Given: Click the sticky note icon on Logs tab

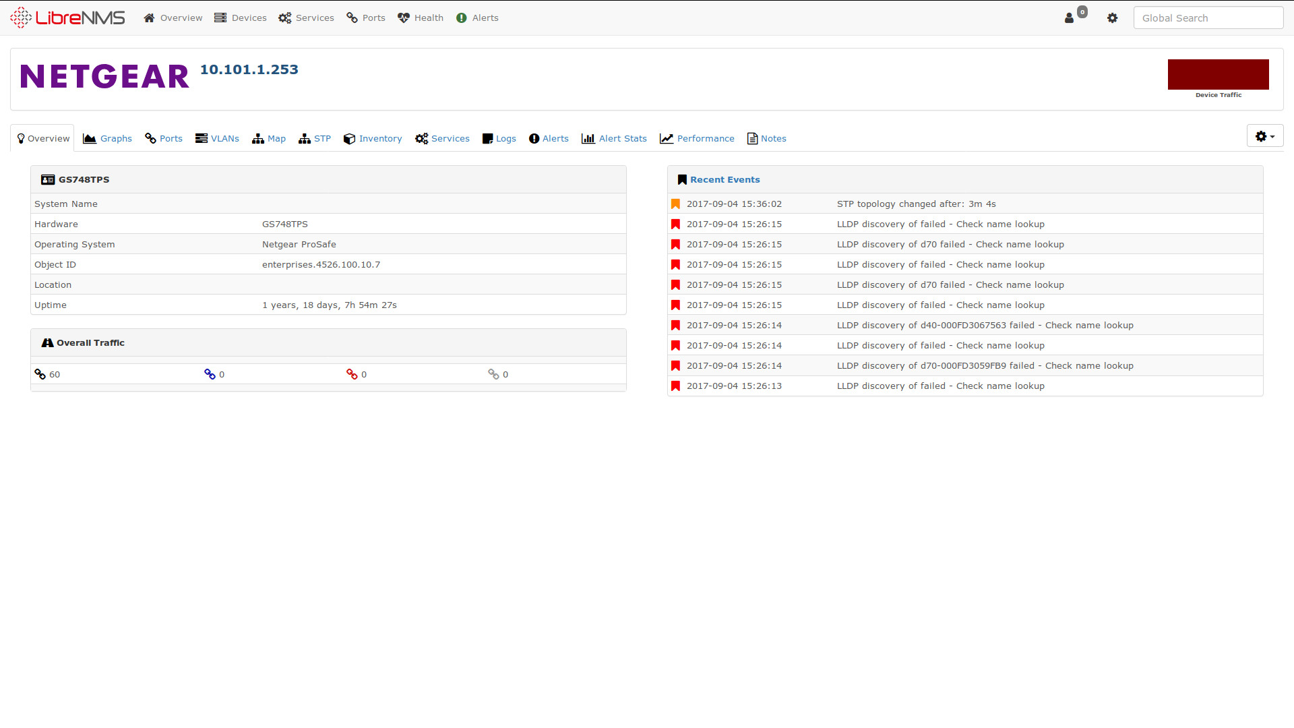Looking at the screenshot, I should coord(488,138).
